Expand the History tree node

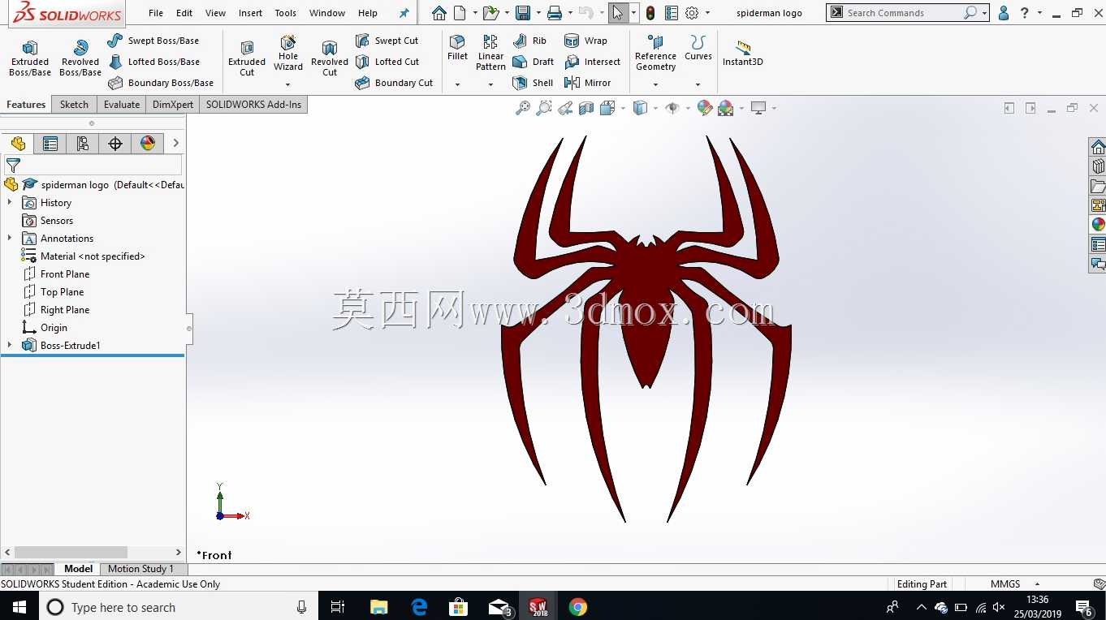10,203
